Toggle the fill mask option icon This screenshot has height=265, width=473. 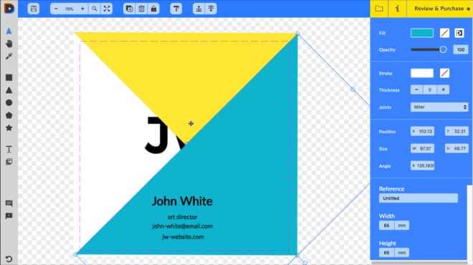point(459,33)
